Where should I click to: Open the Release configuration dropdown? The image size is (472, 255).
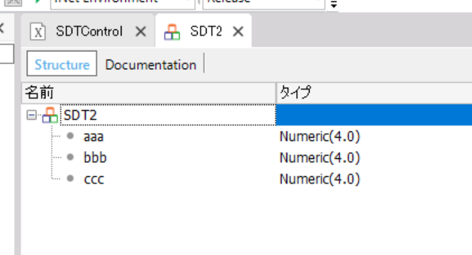[264, 4]
